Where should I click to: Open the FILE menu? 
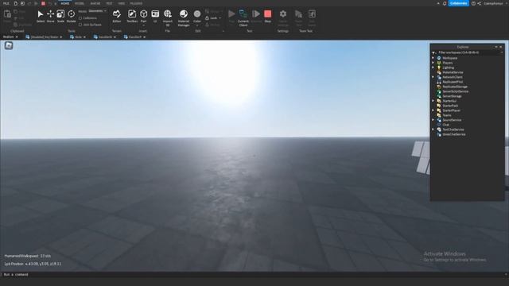(6, 3)
